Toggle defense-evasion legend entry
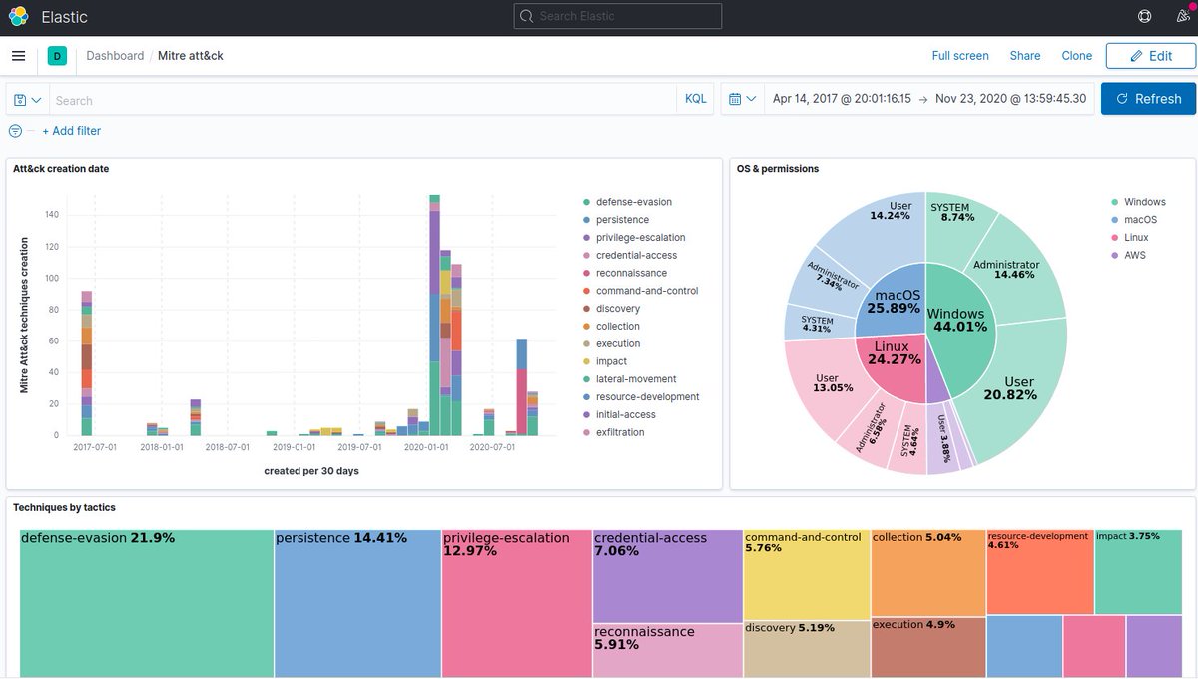This screenshot has width=1198, height=679. point(633,202)
